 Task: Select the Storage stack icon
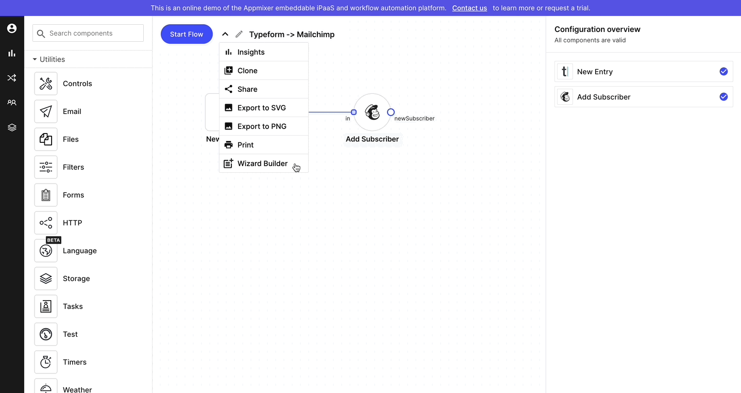tap(46, 279)
